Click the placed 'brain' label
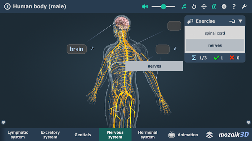 pos(77,49)
